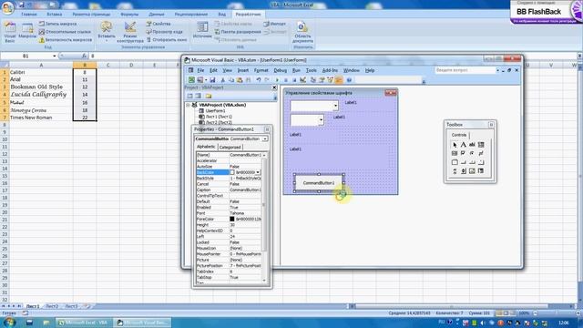
Task: Click the white BackColor color swatch
Action: click(232, 172)
